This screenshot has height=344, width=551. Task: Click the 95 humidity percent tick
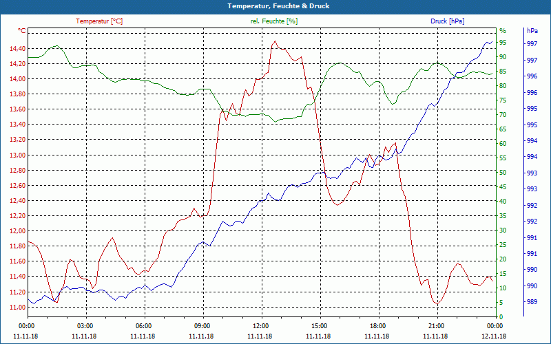coord(503,43)
